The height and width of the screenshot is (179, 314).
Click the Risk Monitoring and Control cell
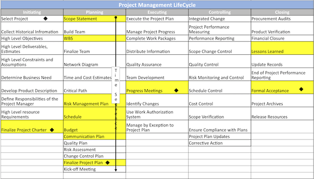[219, 74]
